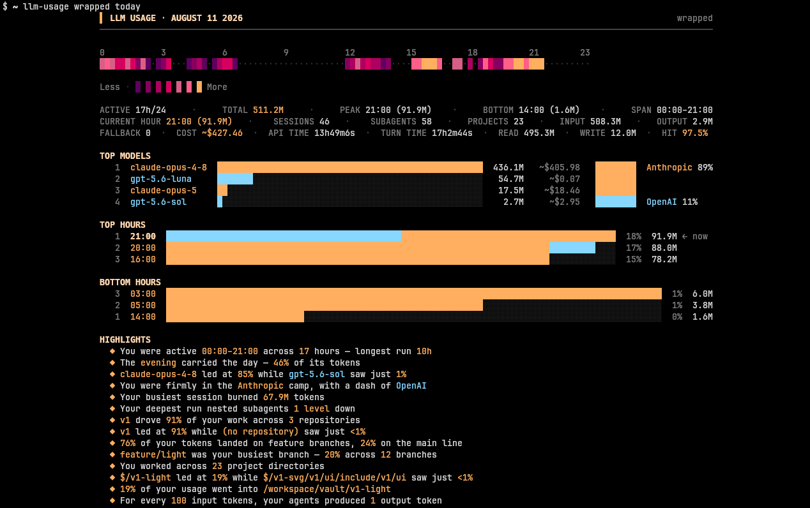Click the cost value ~$427.46
The width and height of the screenshot is (810, 508).
coord(222,133)
